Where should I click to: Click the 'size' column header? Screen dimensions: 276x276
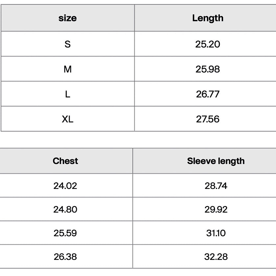[68, 18]
